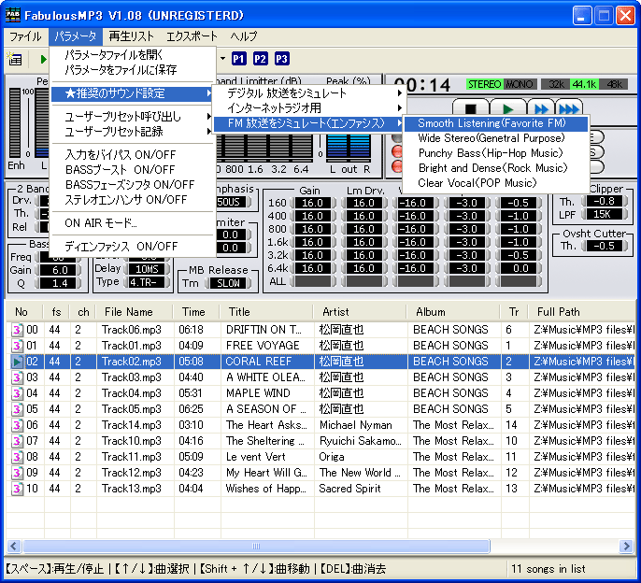
Task: Choose パラメータファイルを開く
Action: (x=133, y=55)
